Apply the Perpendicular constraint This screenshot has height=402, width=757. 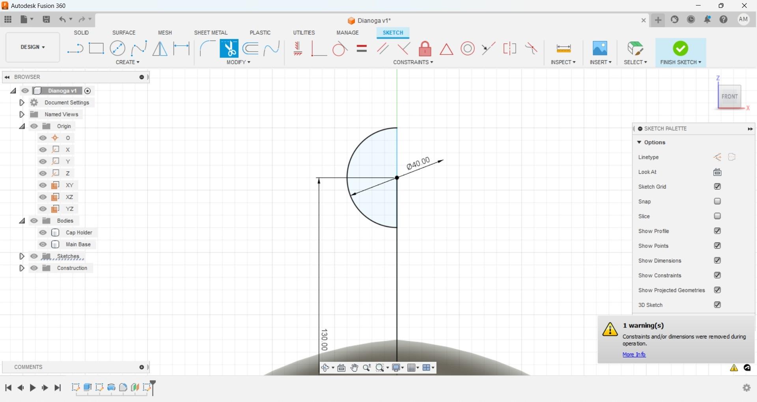pos(404,48)
